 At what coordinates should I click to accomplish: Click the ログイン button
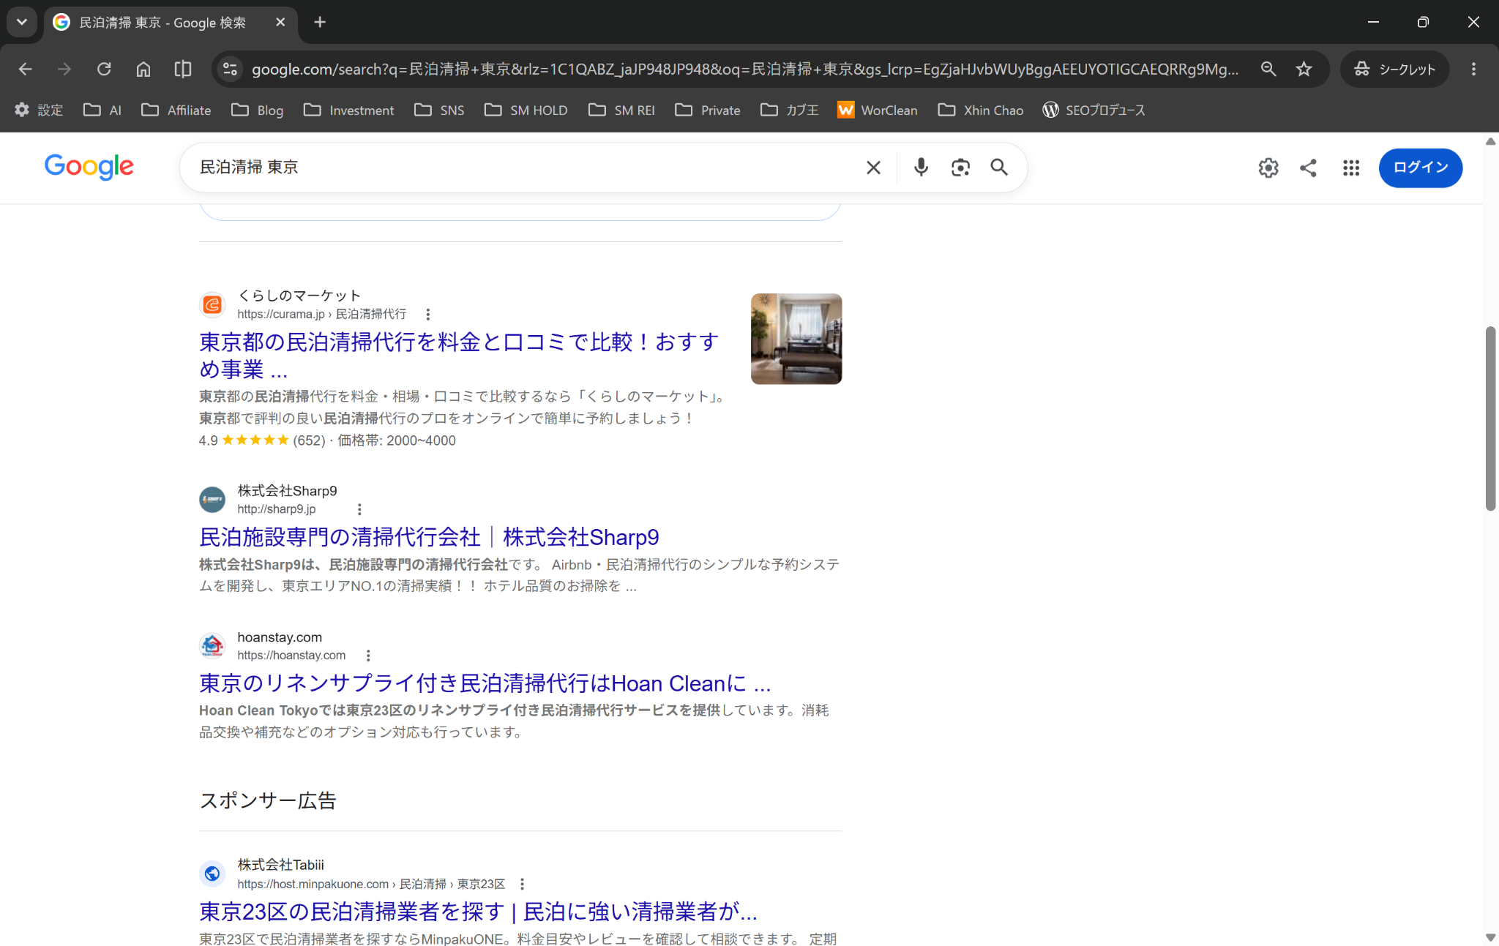1420,168
